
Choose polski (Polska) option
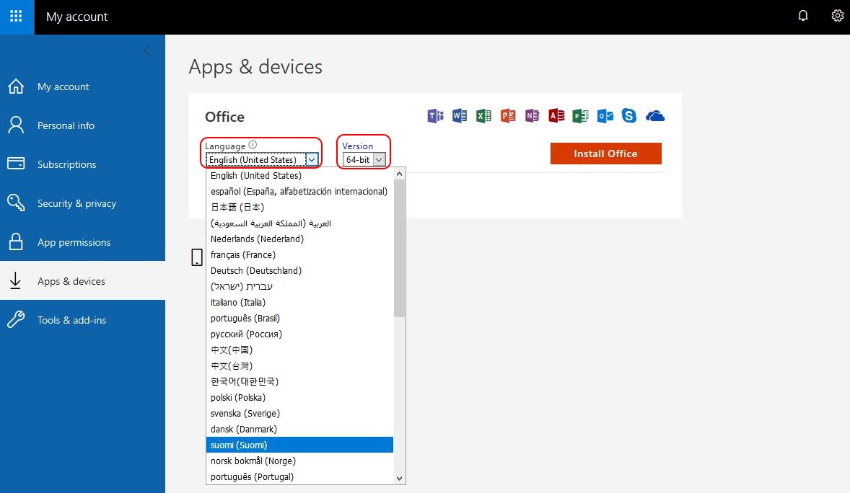(299, 397)
